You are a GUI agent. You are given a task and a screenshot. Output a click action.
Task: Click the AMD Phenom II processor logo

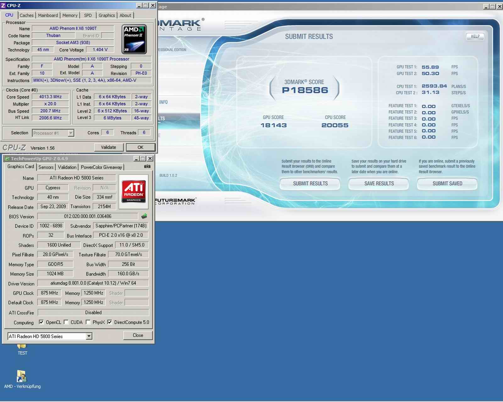coord(134,39)
